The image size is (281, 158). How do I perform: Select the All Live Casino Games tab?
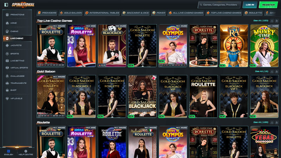pos(186,13)
